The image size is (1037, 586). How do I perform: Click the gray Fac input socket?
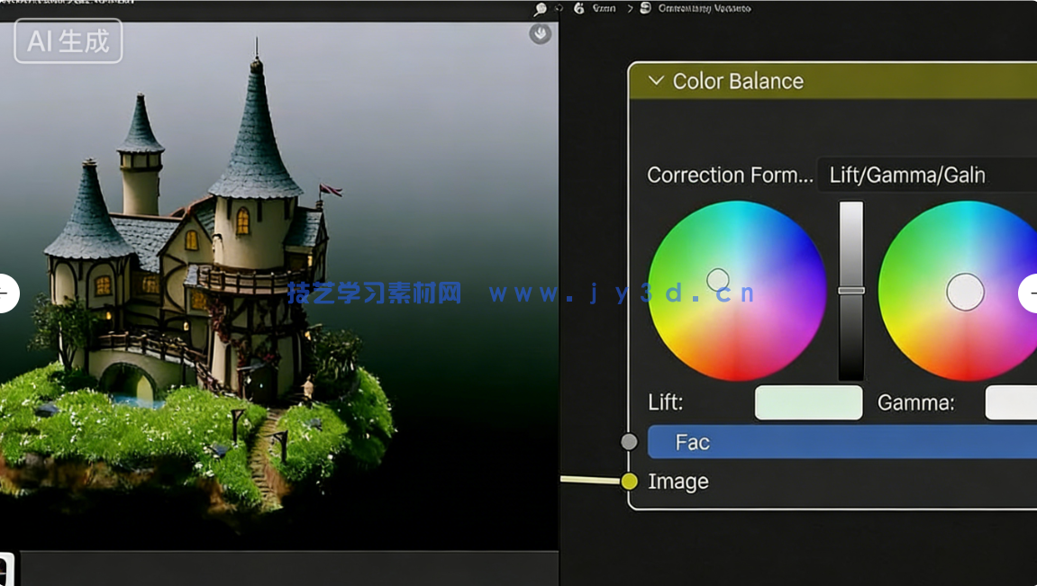(629, 441)
